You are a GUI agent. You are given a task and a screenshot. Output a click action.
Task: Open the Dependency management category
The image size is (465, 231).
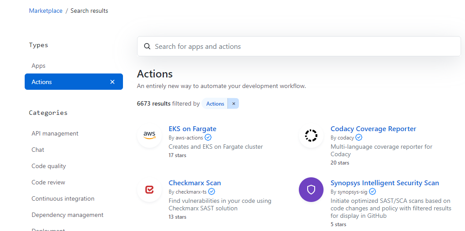pyautogui.click(x=67, y=215)
